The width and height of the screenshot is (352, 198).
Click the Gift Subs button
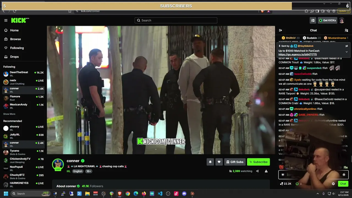click(x=235, y=162)
